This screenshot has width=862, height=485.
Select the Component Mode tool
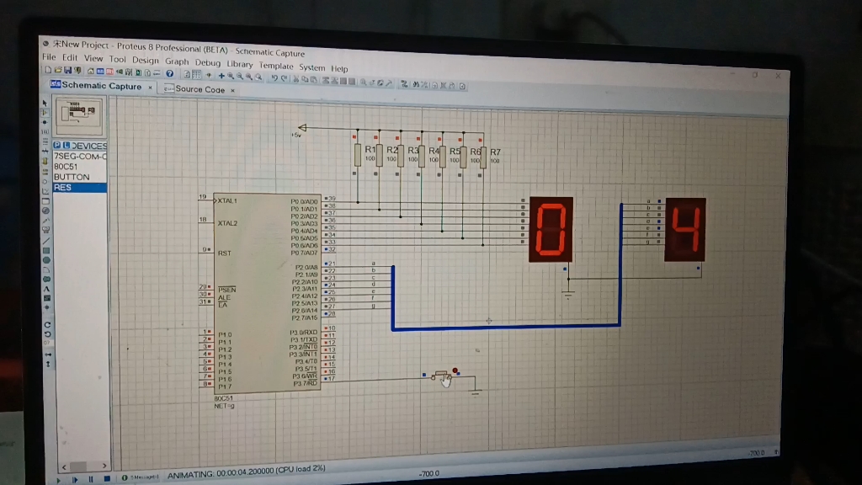tap(45, 113)
